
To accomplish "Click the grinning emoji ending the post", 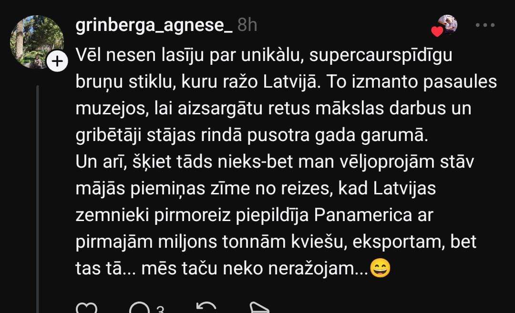I will tap(381, 268).
